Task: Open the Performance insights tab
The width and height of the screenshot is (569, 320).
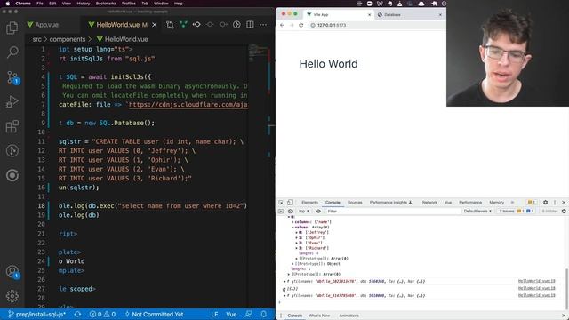Action: tap(390, 202)
